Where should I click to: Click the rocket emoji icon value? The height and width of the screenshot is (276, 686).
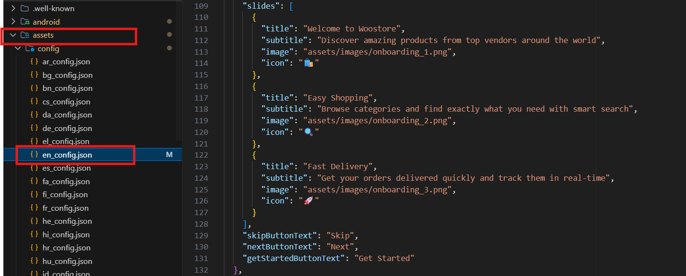309,201
